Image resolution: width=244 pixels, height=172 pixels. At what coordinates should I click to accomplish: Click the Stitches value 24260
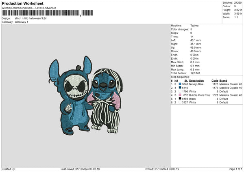coord(238,3)
